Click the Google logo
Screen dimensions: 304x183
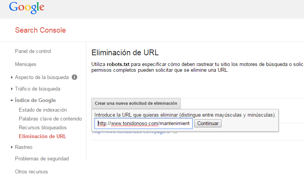(26, 8)
